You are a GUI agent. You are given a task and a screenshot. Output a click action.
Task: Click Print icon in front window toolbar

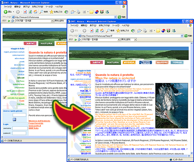tap(145, 30)
